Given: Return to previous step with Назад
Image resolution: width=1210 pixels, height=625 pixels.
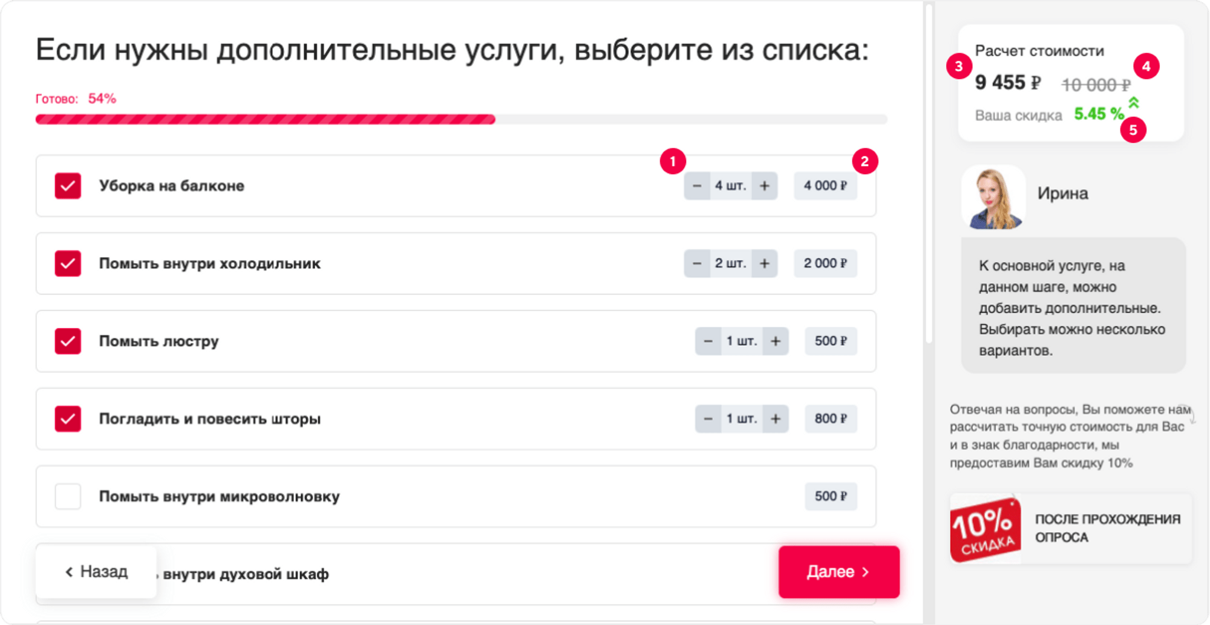Looking at the screenshot, I should (96, 572).
